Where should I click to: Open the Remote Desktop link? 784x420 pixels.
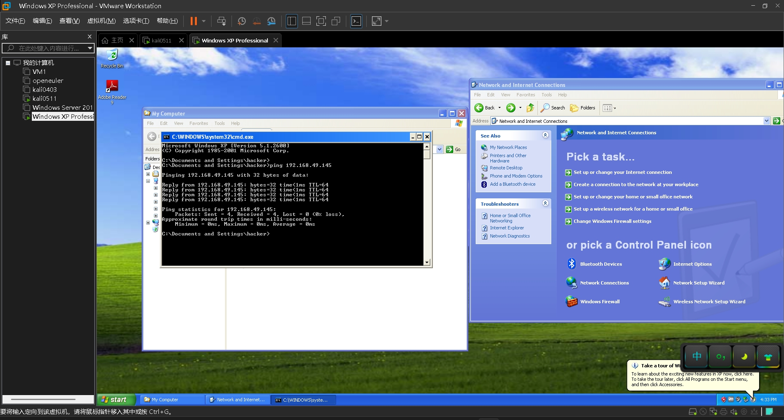coord(506,168)
